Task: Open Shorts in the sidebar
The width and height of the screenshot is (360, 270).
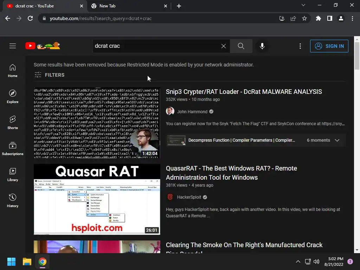Action: pyautogui.click(x=13, y=123)
